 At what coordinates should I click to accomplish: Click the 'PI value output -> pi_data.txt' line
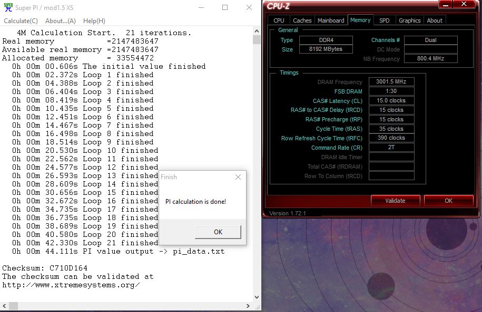click(x=119, y=251)
